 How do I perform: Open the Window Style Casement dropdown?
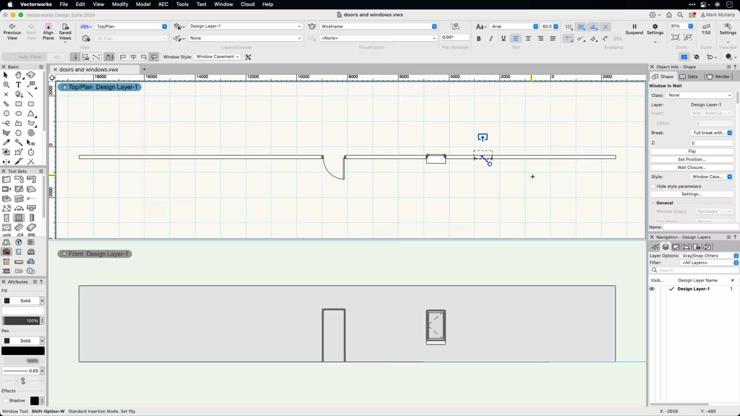tap(217, 57)
